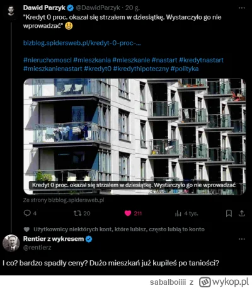Toggle the pink heart like icon
The width and height of the screenshot is (252, 288).
[128, 214]
